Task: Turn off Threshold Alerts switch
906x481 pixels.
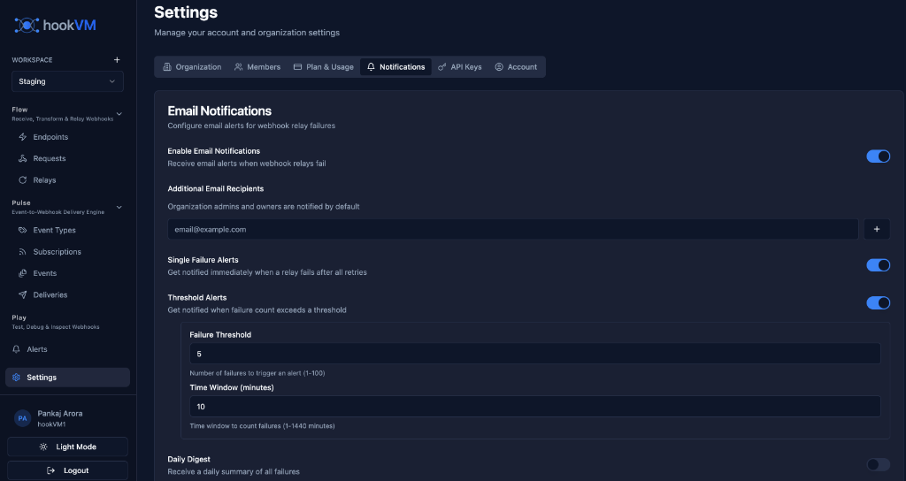Action: coord(878,303)
